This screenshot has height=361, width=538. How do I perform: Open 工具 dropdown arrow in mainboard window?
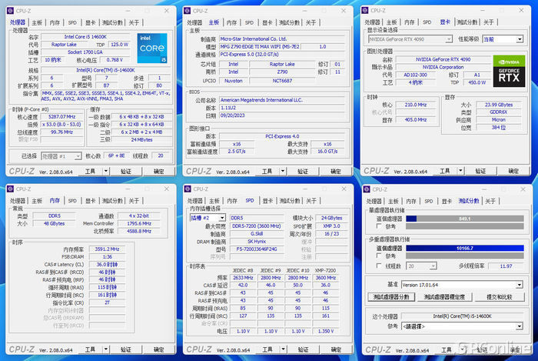[283, 171]
